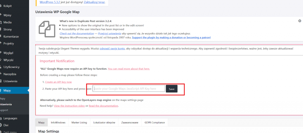Click the map marker icon beside Mapy

[1, 90]
